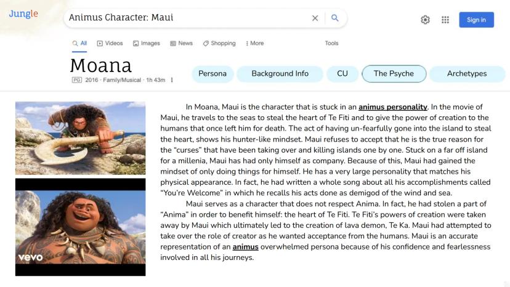Open the apps grid icon
Screen dimensions: 510x287
tap(445, 20)
